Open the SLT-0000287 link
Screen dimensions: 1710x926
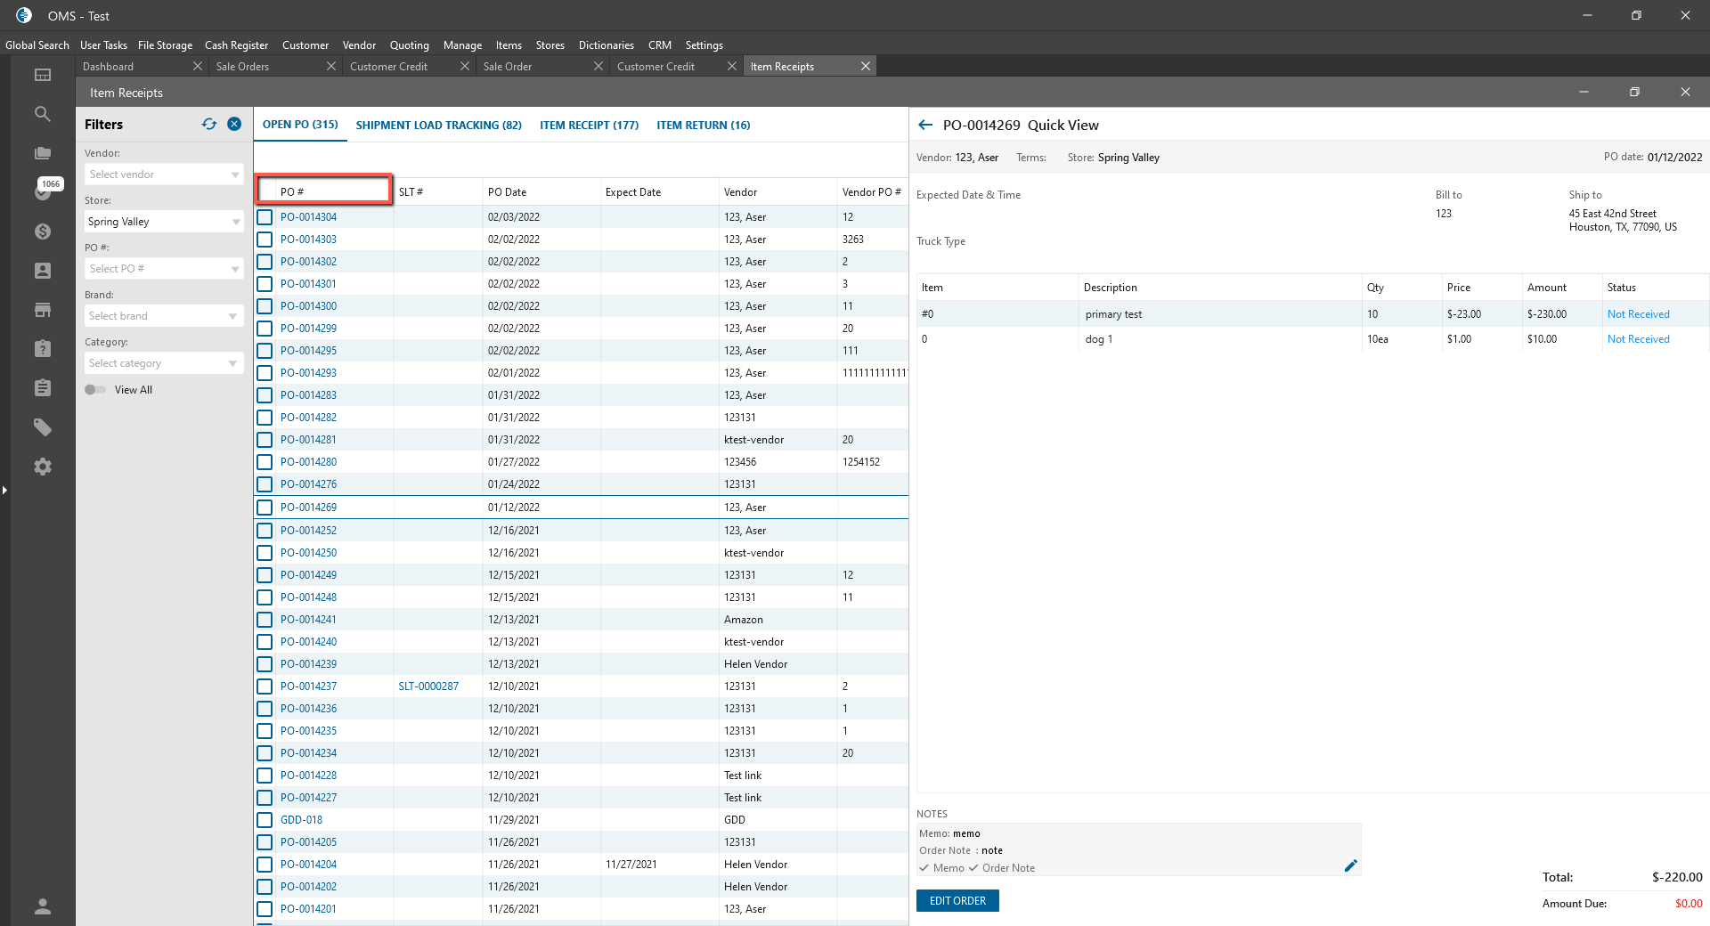pyautogui.click(x=428, y=686)
